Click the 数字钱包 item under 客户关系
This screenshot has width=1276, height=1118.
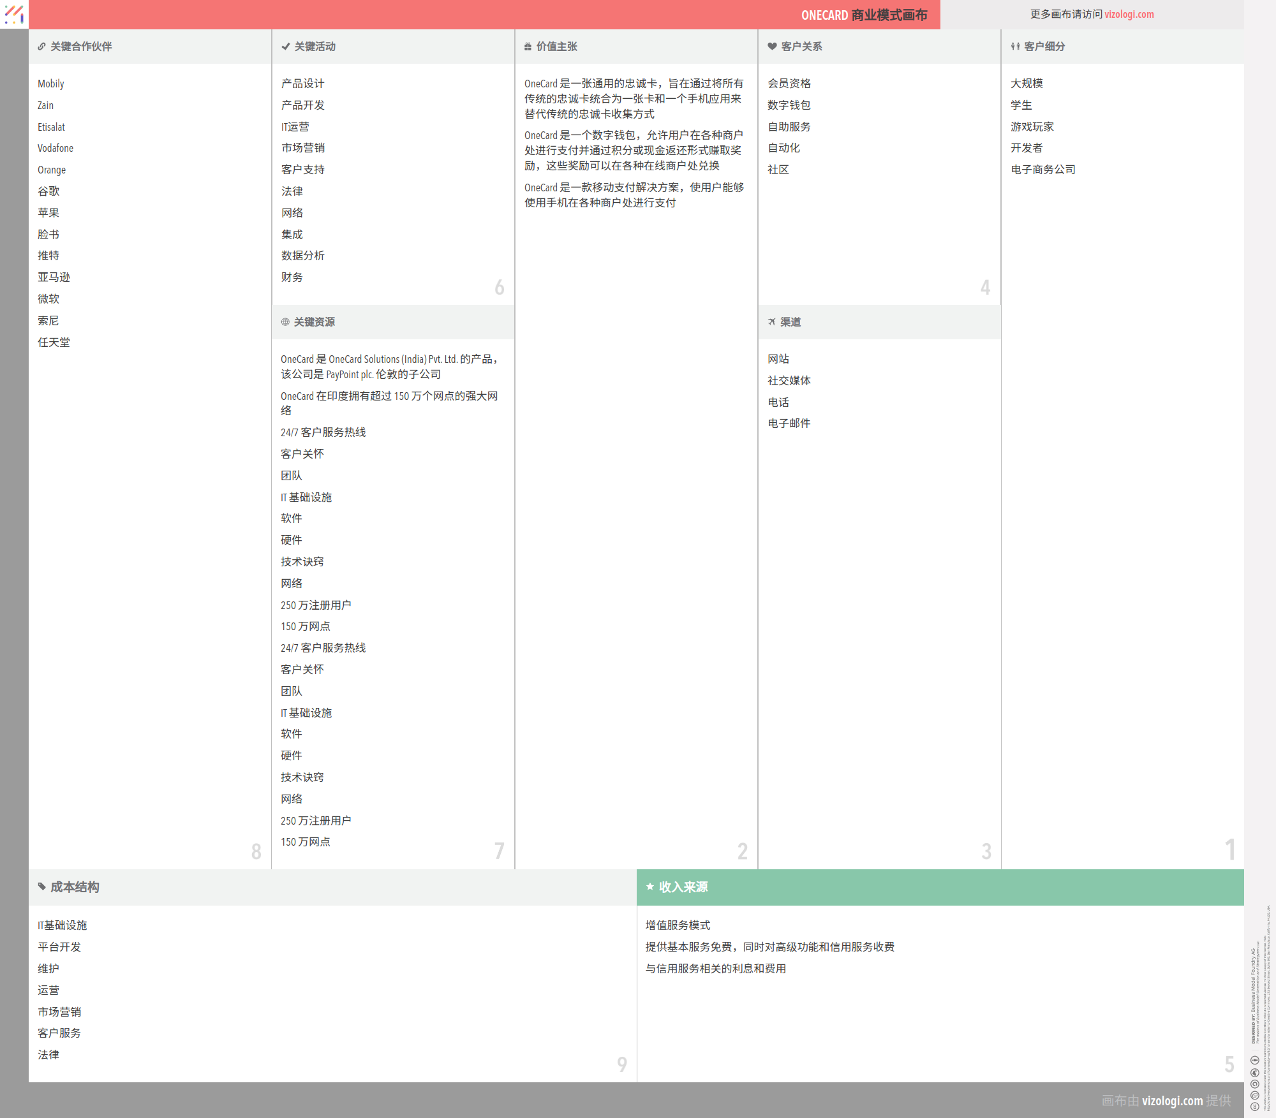click(789, 105)
